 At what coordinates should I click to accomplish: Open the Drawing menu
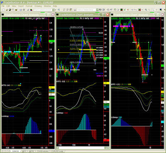pos(38,6)
